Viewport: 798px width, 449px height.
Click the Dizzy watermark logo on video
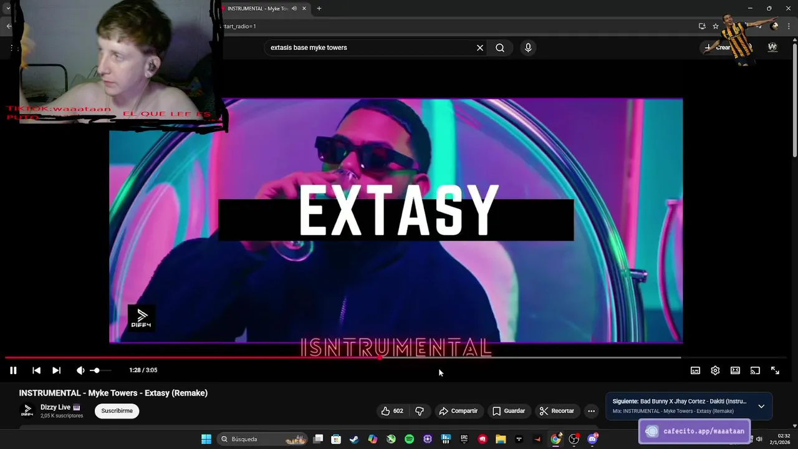[141, 318]
